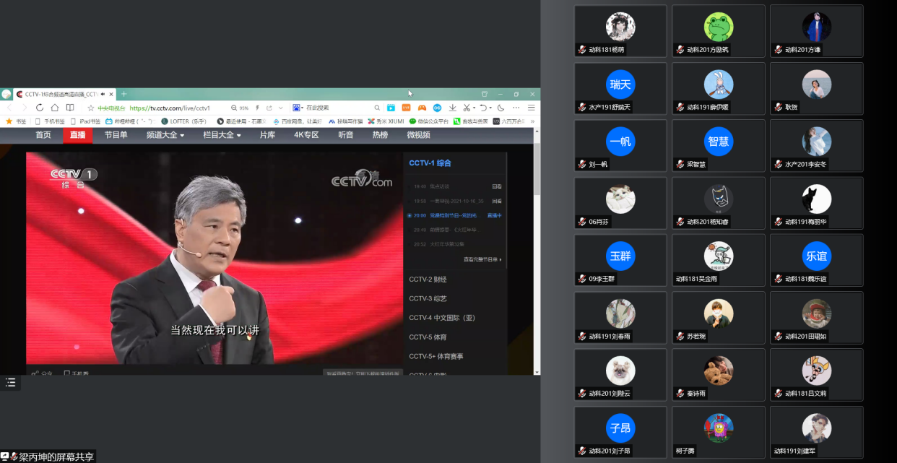897x463 pixels.
Task: Click the 查看完整节目单 link
Action: pyautogui.click(x=482, y=259)
